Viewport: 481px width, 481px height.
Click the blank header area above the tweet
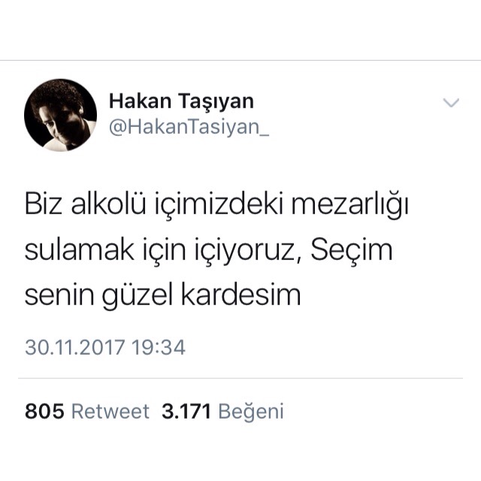[240, 30]
